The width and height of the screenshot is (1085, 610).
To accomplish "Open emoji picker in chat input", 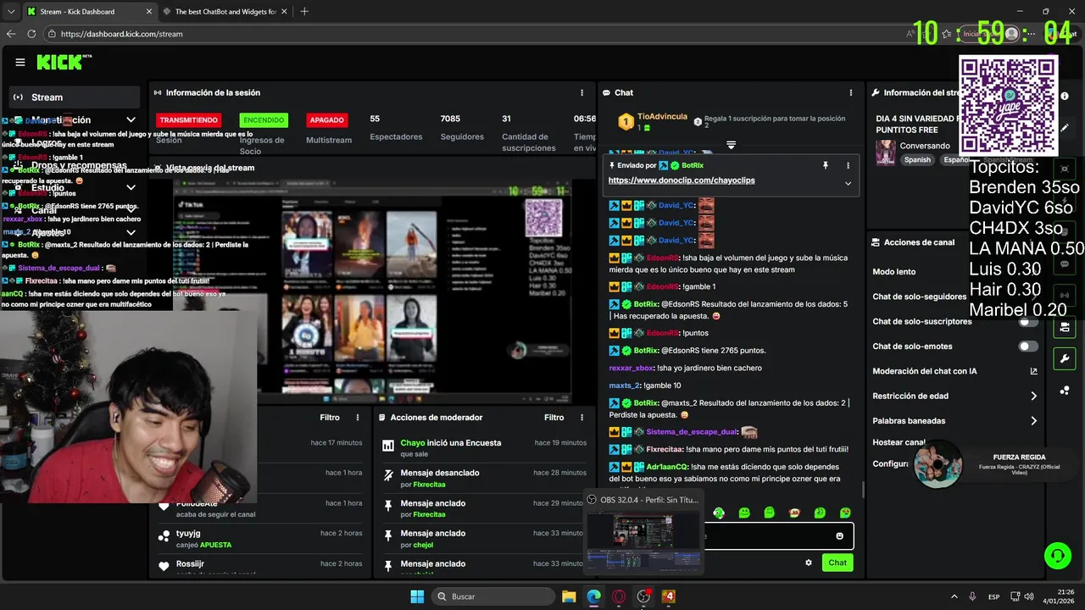I will [x=840, y=535].
